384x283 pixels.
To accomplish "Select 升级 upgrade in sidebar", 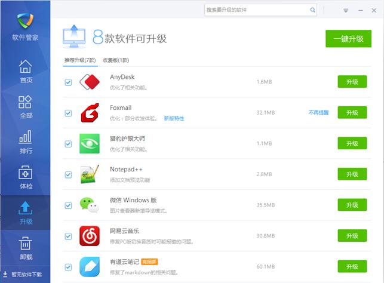I will [x=26, y=213].
